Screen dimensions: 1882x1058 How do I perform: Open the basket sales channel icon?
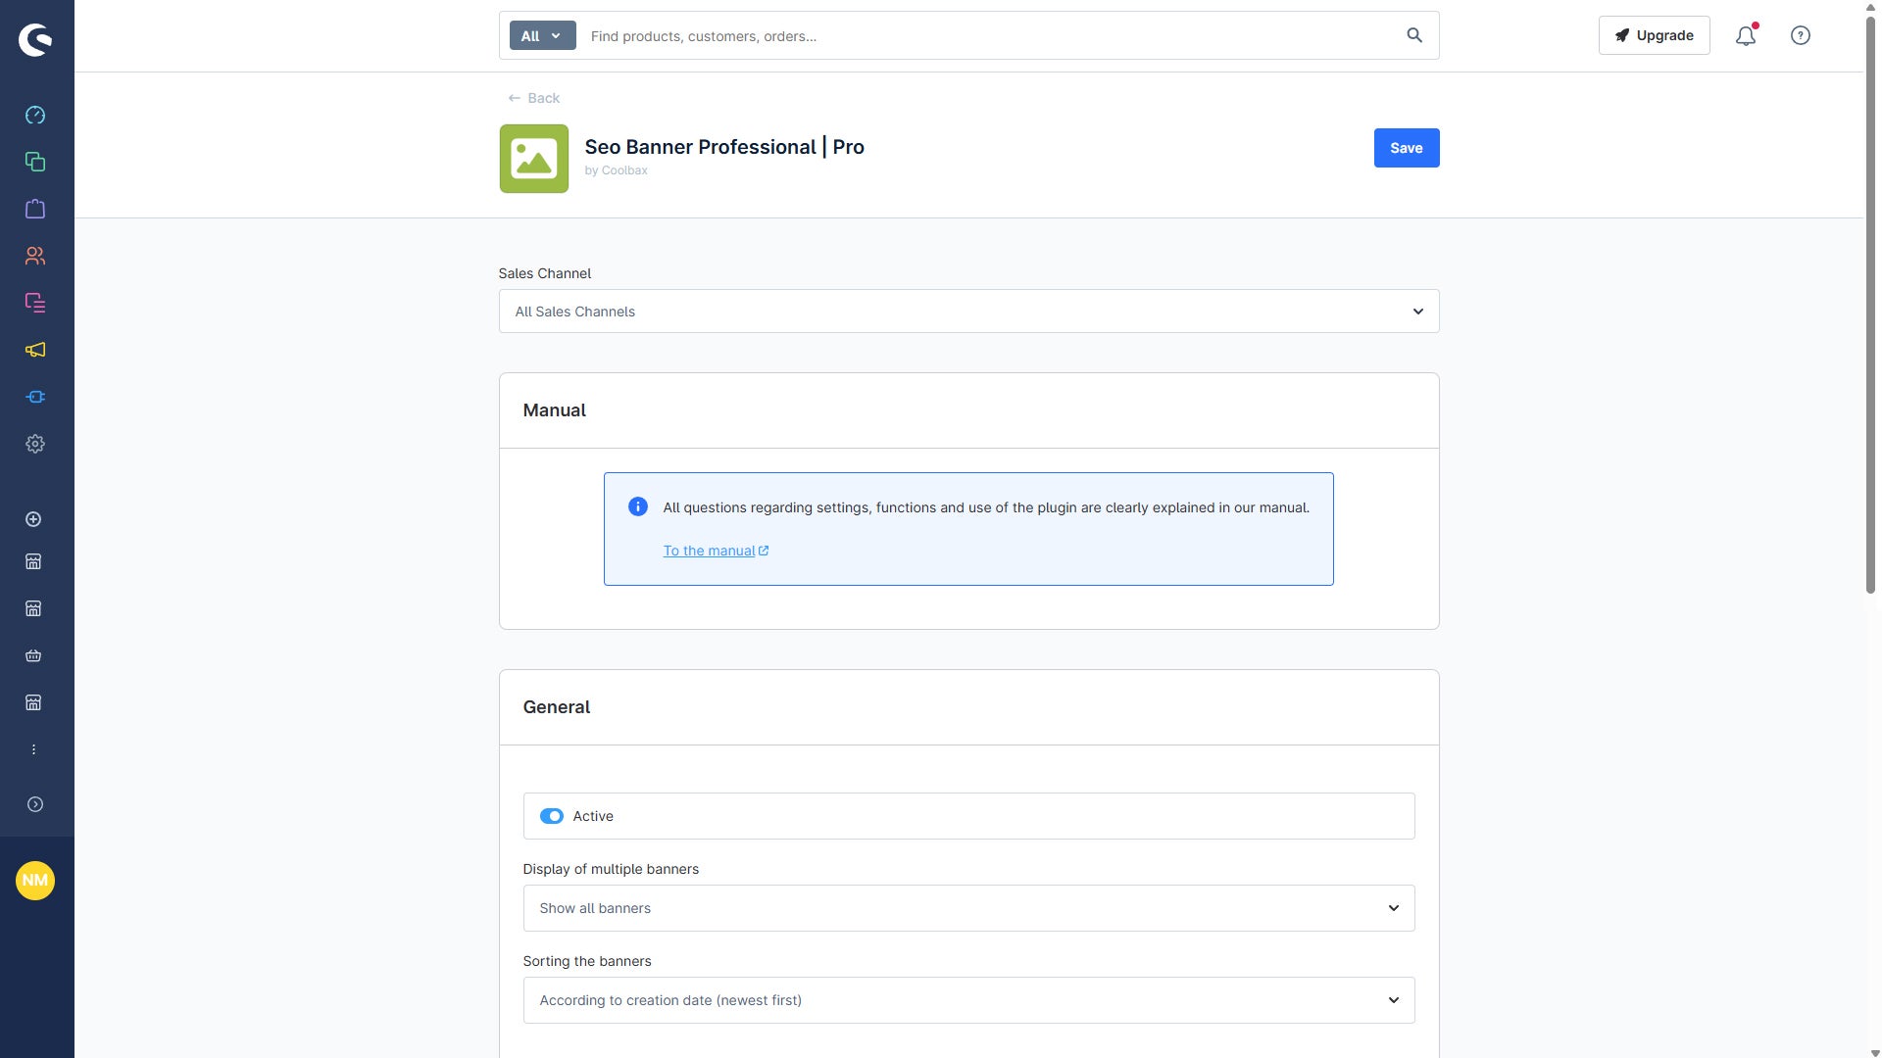(x=33, y=655)
